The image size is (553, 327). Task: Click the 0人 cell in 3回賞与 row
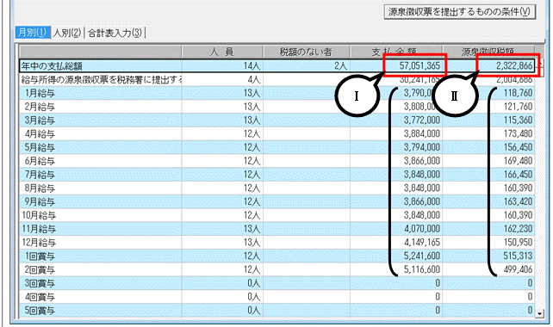[x=253, y=283]
